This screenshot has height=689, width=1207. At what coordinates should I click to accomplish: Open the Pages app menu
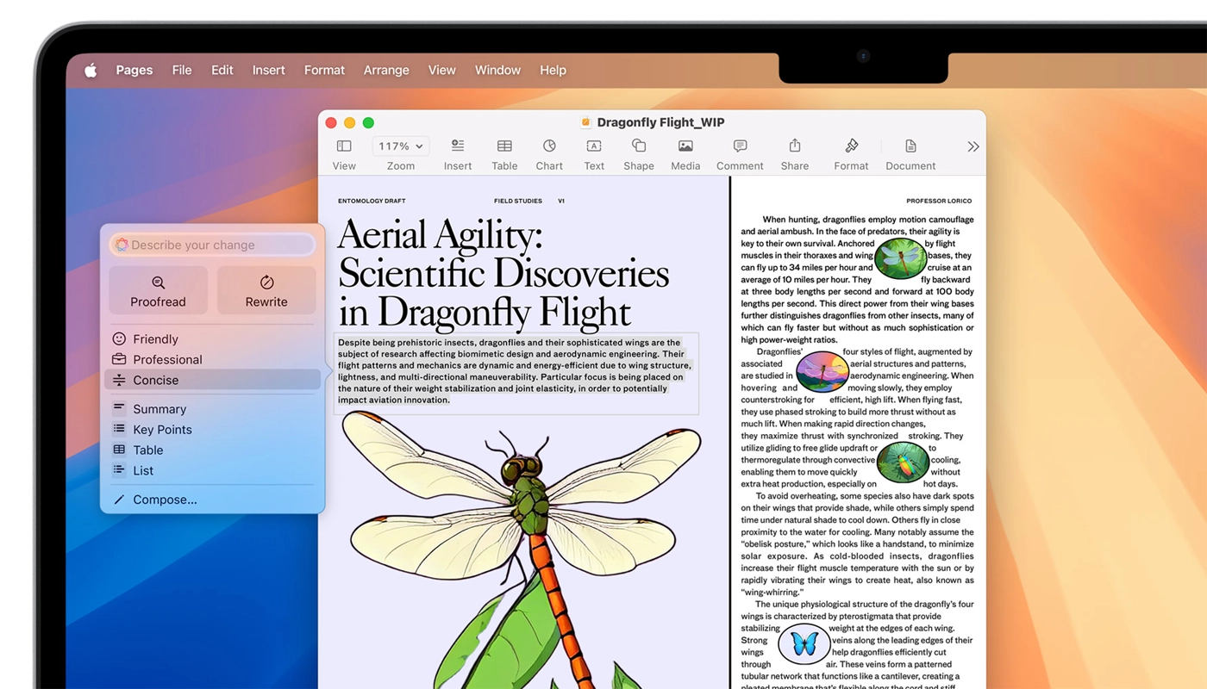[134, 71]
